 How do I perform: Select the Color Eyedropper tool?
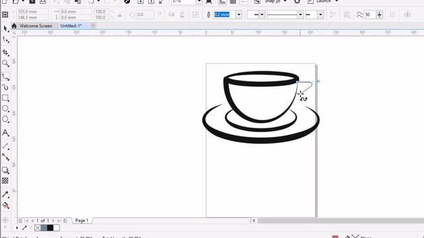point(5,194)
